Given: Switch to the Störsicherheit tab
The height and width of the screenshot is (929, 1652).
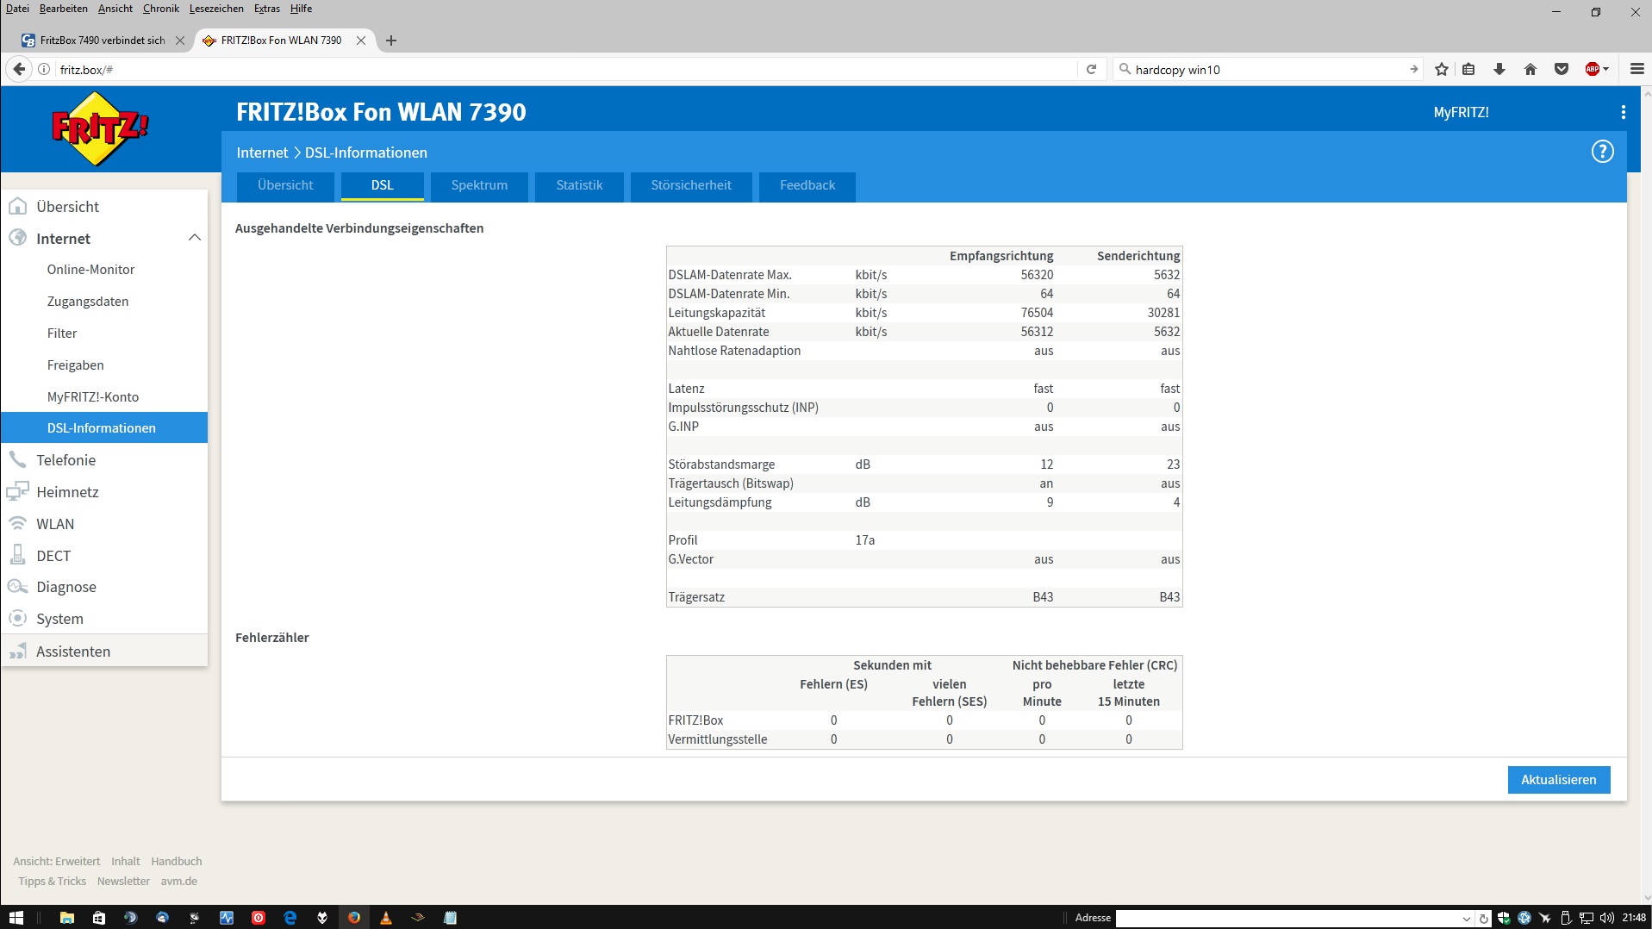Looking at the screenshot, I should 691,185.
